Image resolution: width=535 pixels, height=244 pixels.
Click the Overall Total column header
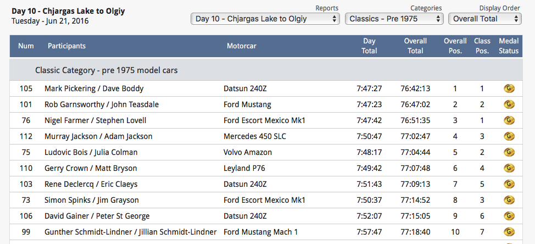point(415,46)
